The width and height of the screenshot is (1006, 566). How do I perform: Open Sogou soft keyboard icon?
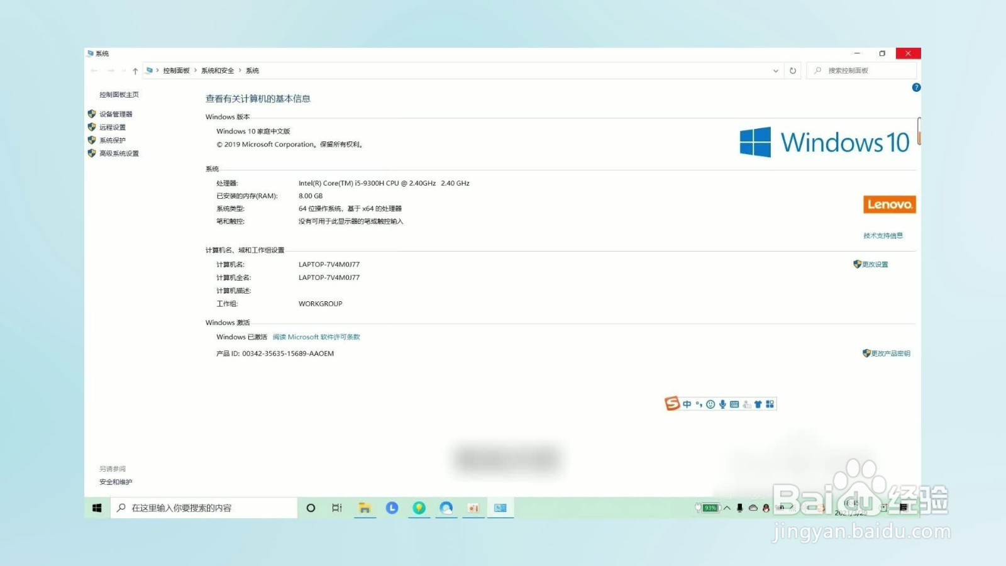click(x=734, y=404)
